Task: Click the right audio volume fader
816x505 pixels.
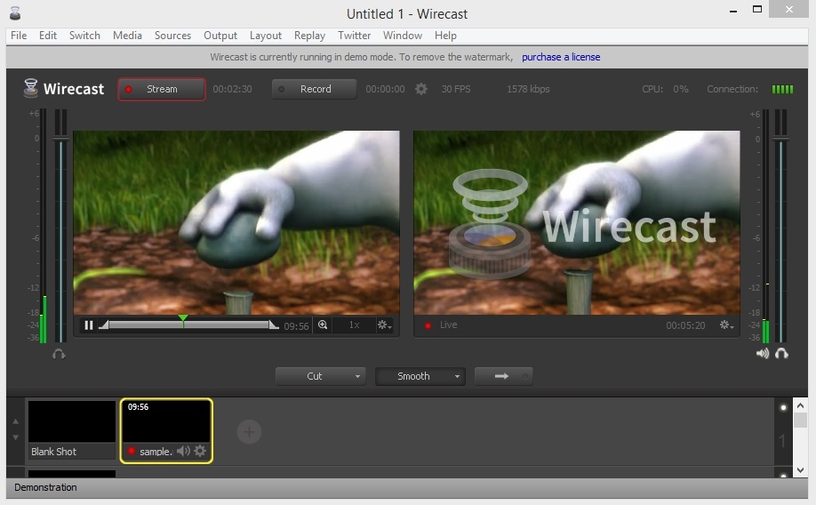Action: click(x=780, y=139)
